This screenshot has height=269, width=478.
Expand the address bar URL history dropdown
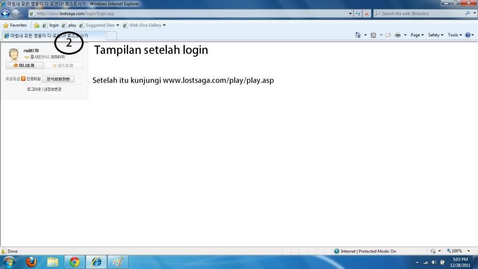pos(350,13)
